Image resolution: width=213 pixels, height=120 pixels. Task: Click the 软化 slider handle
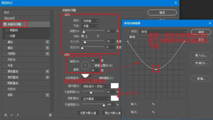coord(82,48)
